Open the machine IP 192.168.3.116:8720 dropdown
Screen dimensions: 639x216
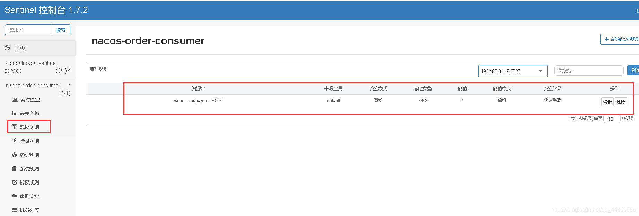tap(513, 71)
